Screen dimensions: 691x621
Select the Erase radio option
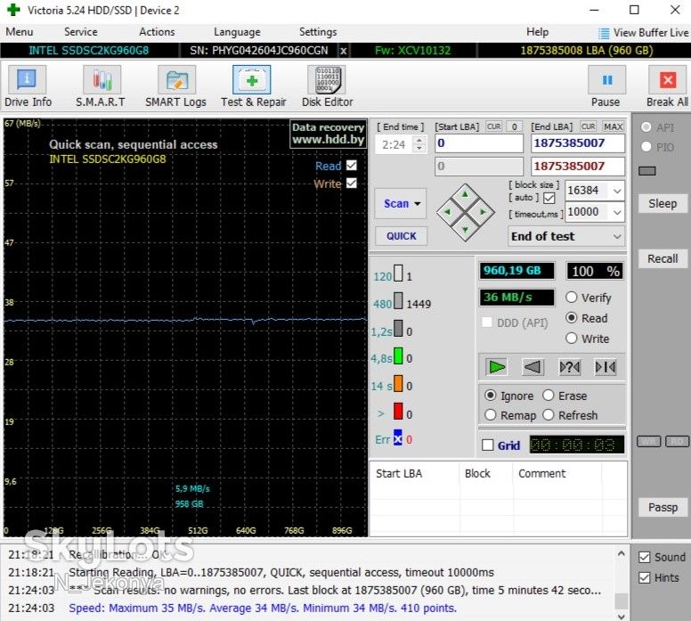(x=549, y=396)
